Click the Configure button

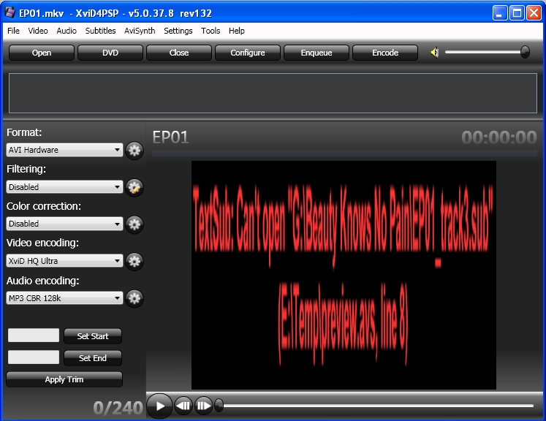248,53
